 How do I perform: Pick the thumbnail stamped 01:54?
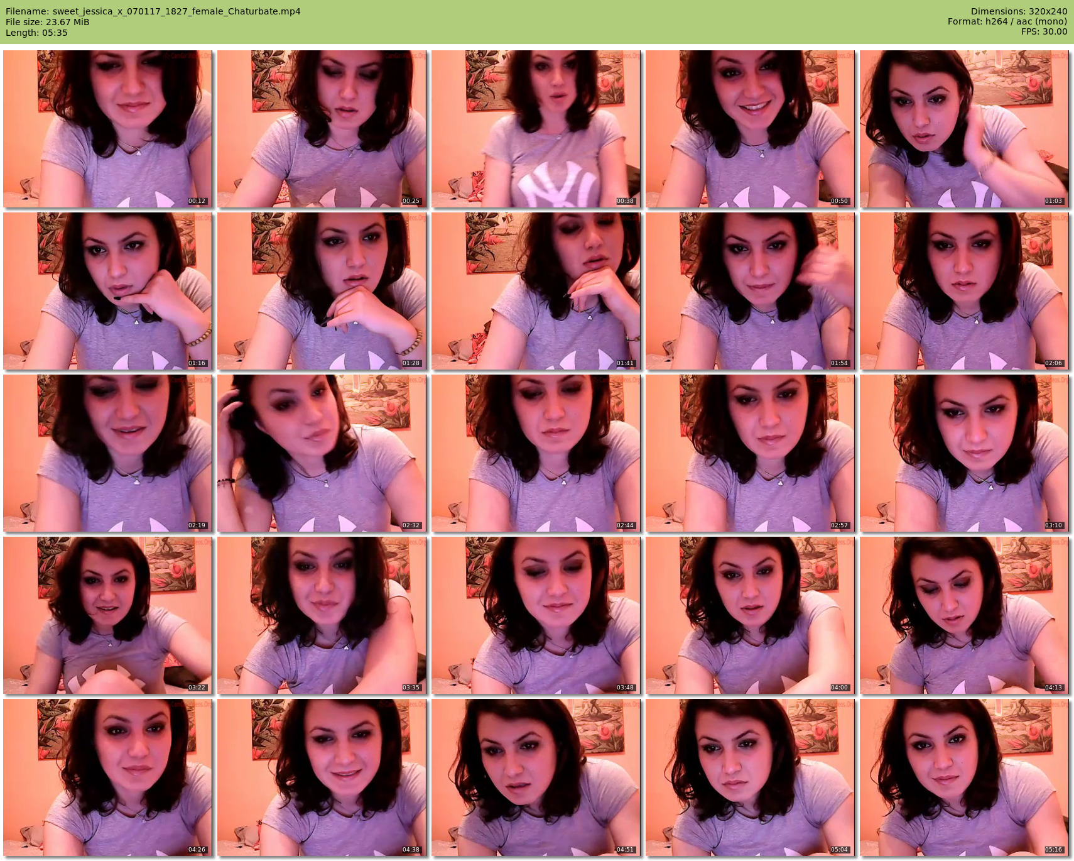point(750,291)
